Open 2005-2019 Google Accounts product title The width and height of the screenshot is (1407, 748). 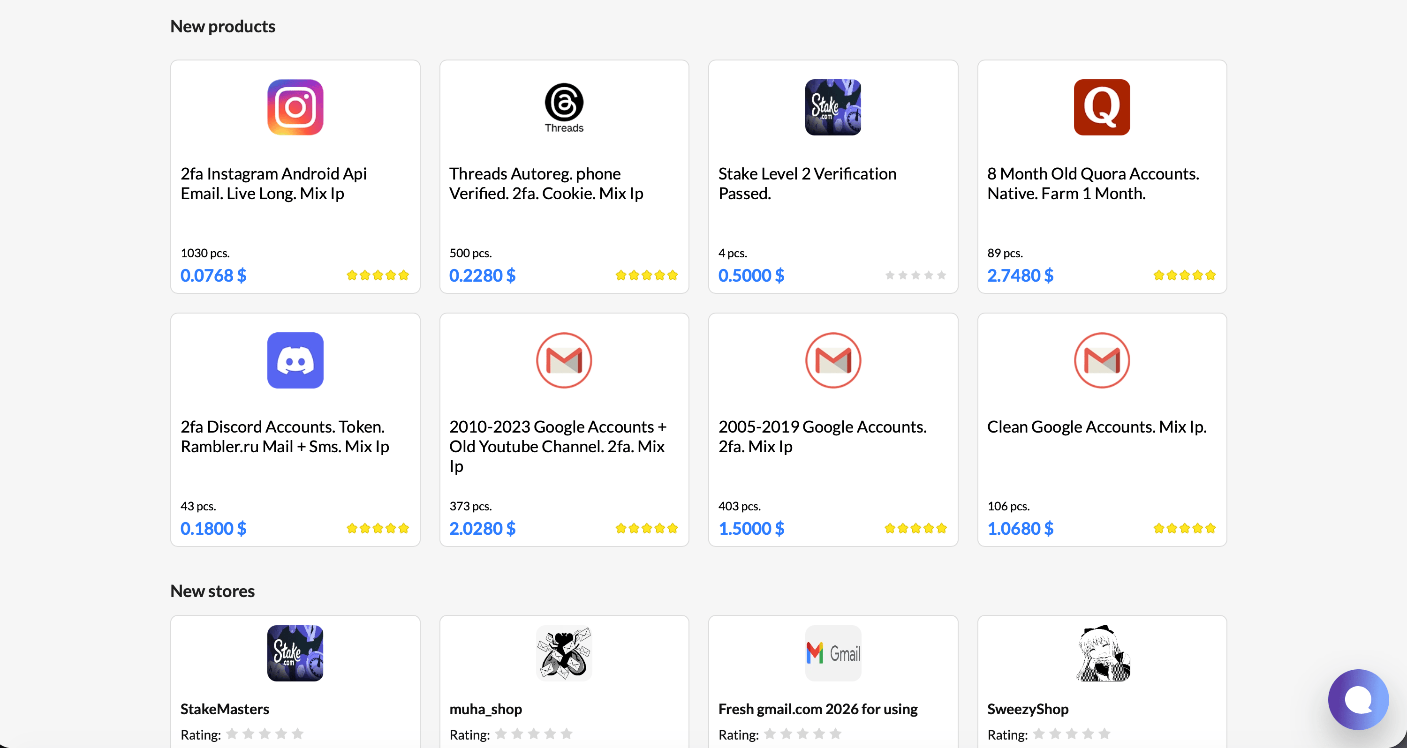[x=822, y=437]
